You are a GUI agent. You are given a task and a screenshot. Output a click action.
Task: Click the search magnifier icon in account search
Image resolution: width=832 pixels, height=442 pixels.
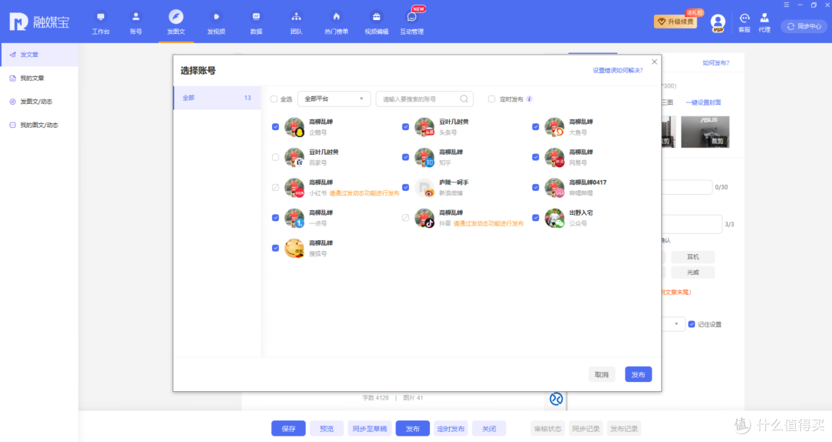pos(464,99)
